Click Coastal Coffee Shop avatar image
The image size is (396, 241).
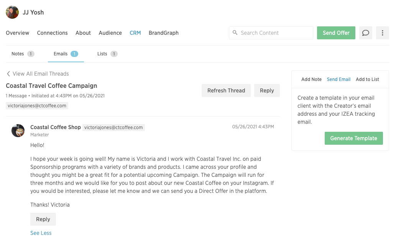coord(18,131)
